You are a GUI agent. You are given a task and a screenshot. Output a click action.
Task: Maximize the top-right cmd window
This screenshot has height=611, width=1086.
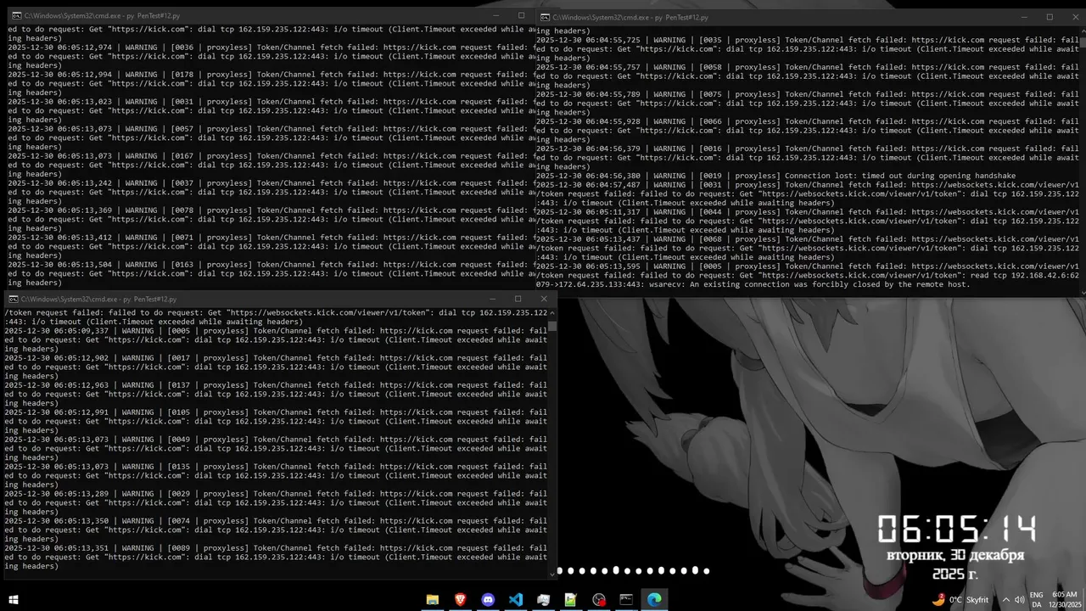pyautogui.click(x=1050, y=17)
